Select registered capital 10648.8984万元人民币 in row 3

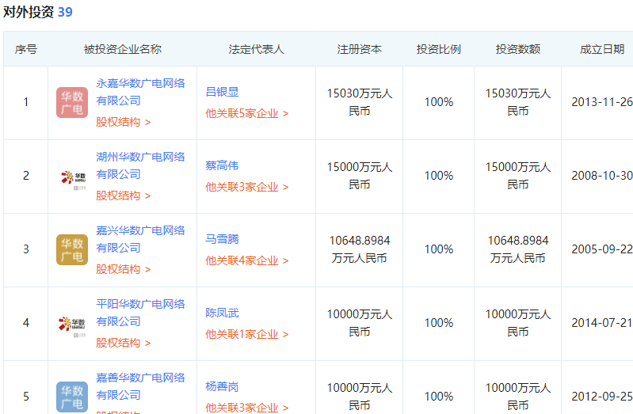point(360,249)
